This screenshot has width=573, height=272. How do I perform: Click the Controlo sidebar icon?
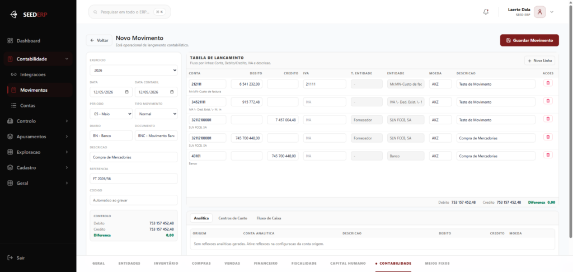(x=10, y=121)
